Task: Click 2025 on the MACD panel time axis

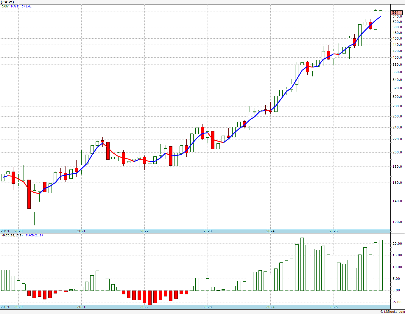Action: (x=334, y=307)
